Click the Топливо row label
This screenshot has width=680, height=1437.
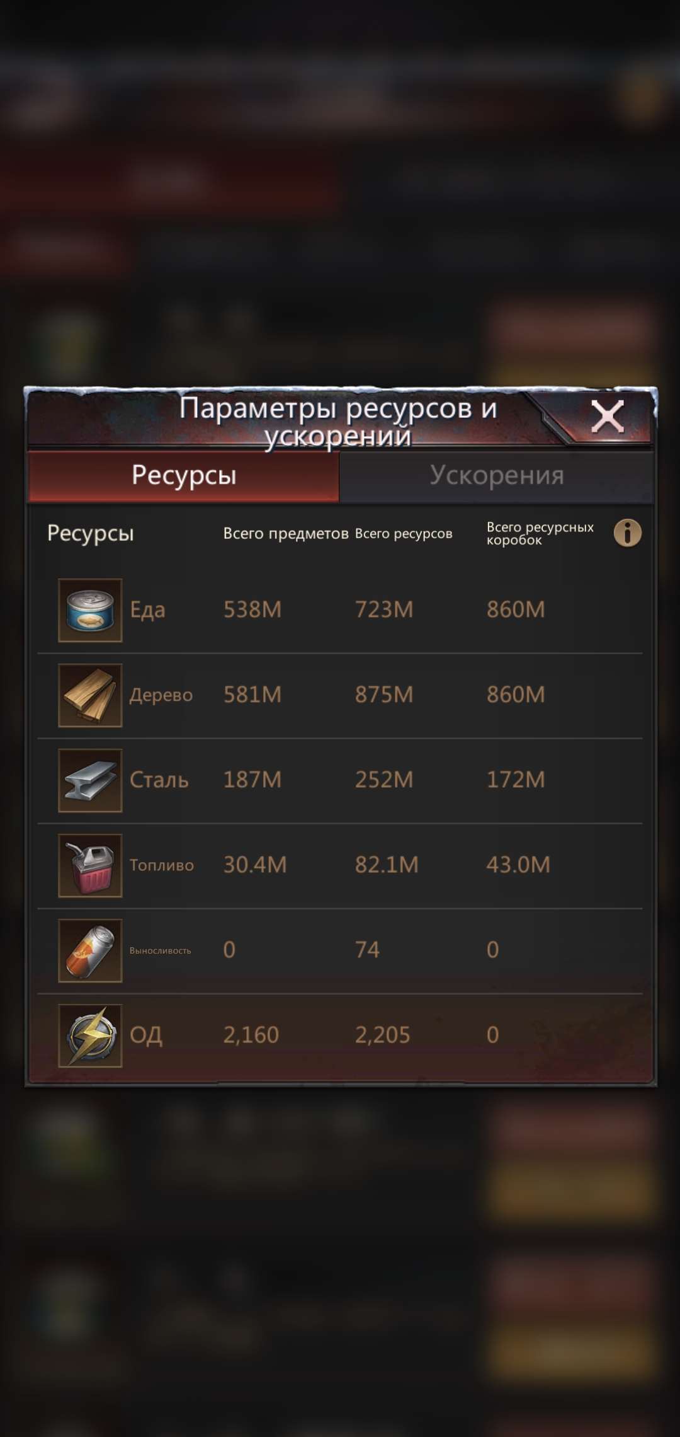click(x=162, y=865)
